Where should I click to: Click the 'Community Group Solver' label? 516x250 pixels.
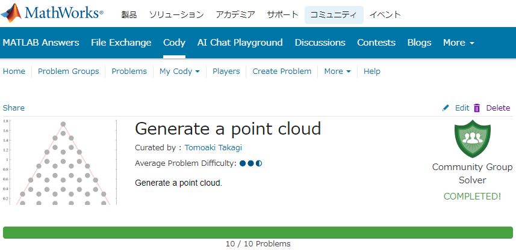click(x=472, y=174)
